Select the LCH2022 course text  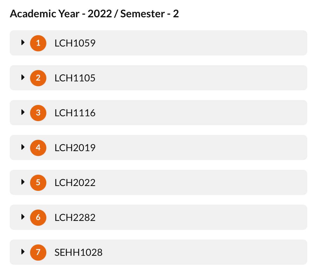[x=75, y=183]
